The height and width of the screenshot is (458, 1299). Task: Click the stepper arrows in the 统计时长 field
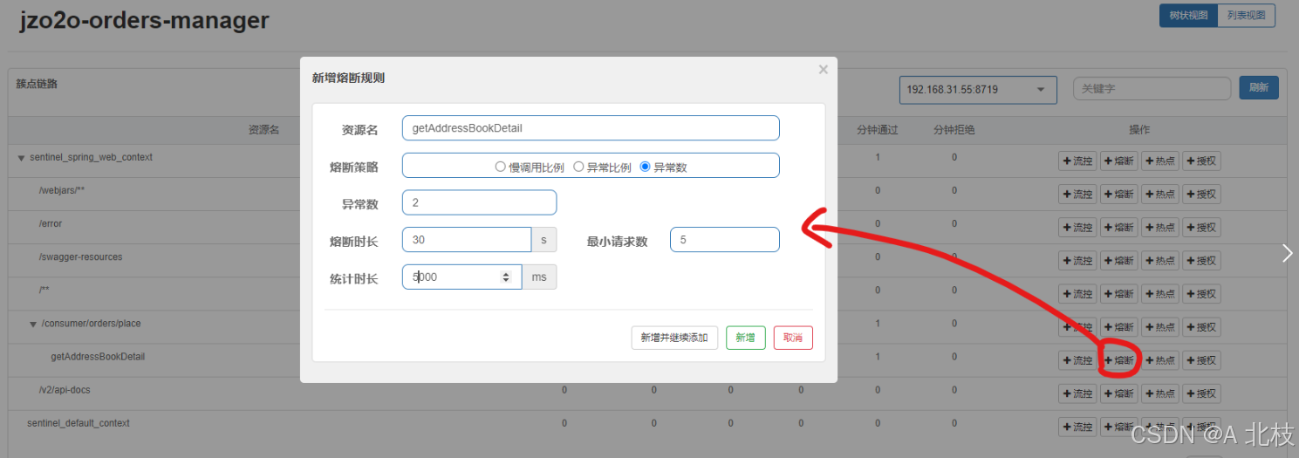[506, 277]
